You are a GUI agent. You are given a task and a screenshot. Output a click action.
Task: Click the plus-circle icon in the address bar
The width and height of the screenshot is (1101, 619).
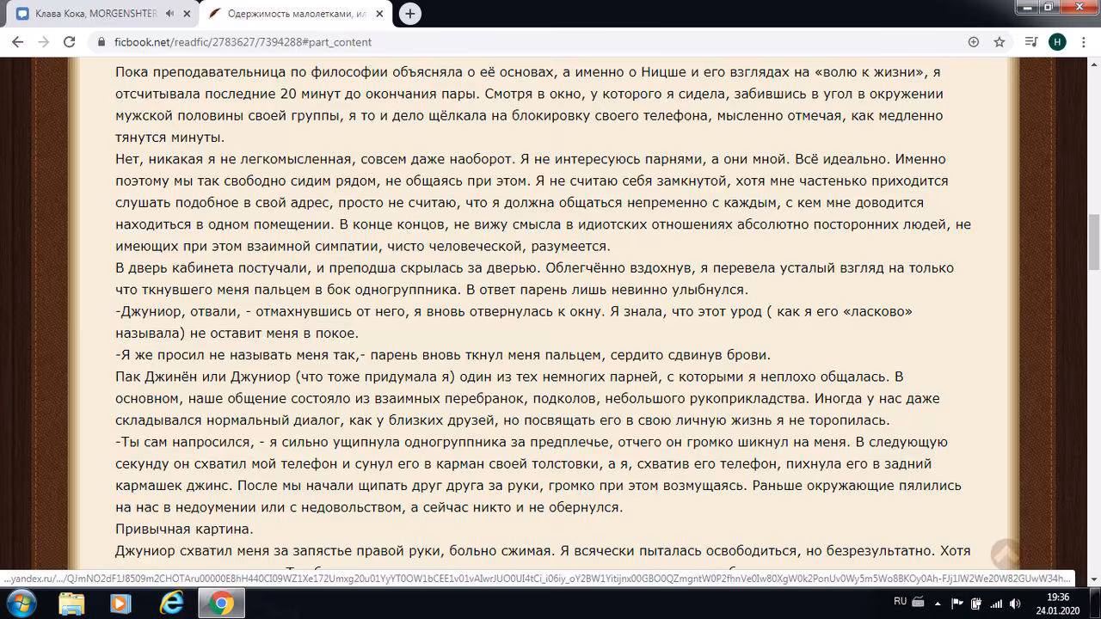[x=974, y=42]
